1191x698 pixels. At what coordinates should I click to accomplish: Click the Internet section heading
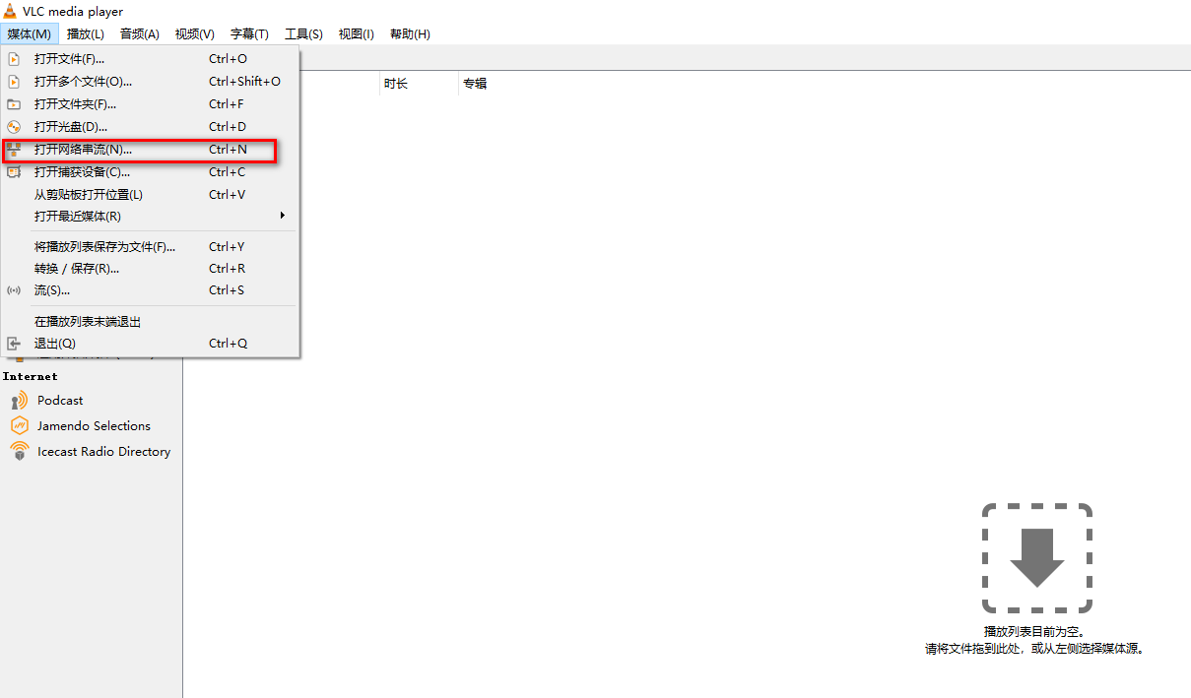click(31, 376)
